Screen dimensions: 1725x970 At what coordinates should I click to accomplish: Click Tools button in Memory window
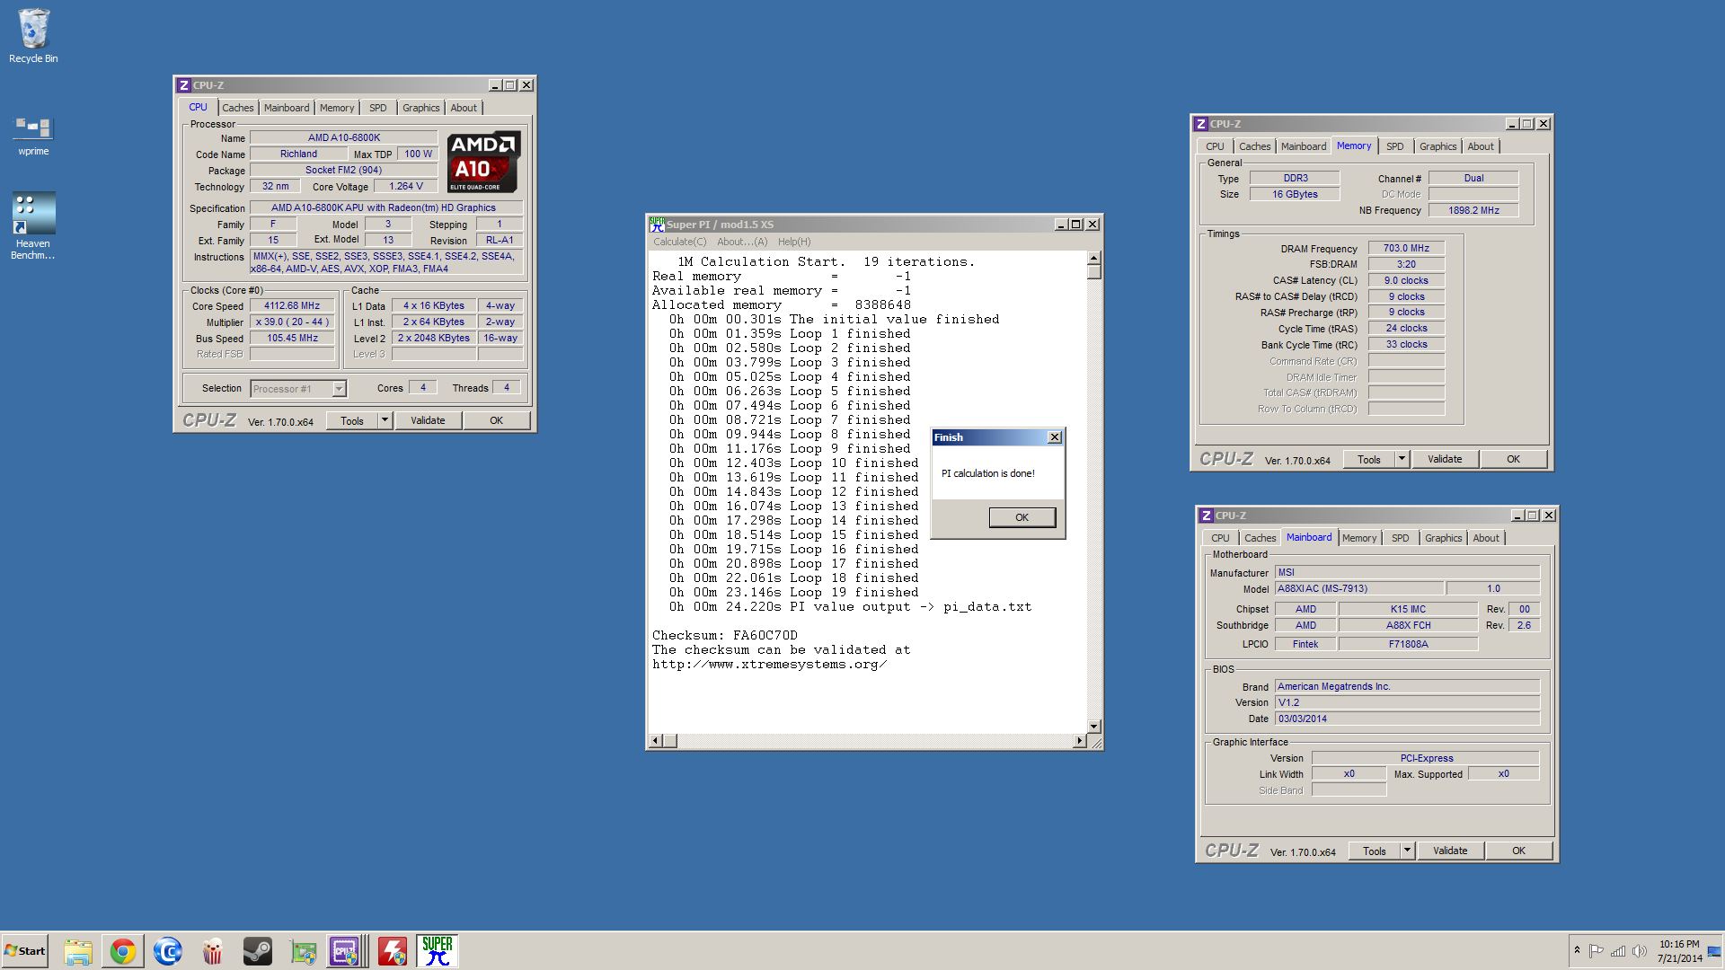1369,459
